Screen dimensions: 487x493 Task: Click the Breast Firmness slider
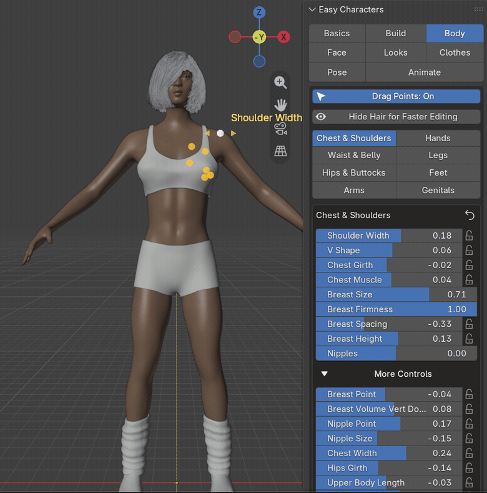[x=396, y=309]
